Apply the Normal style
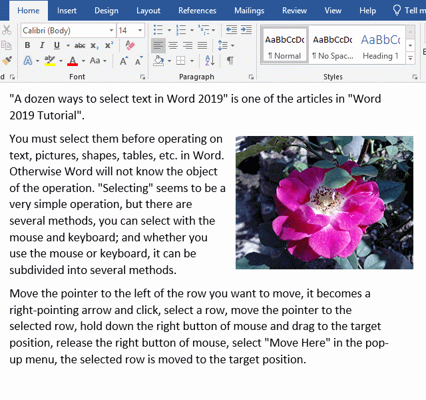The width and height of the screenshot is (426, 400). [x=285, y=45]
